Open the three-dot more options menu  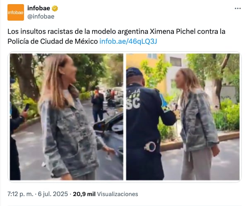pos(238,9)
